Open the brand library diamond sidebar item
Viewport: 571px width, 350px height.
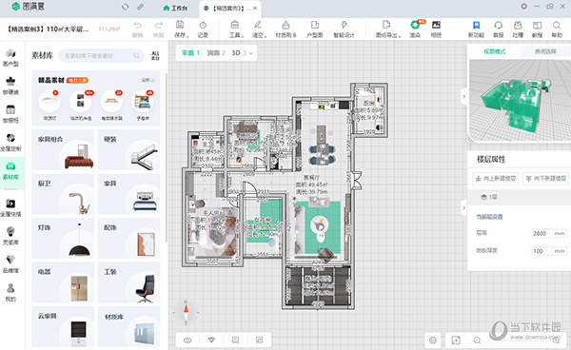pyautogui.click(x=10, y=264)
